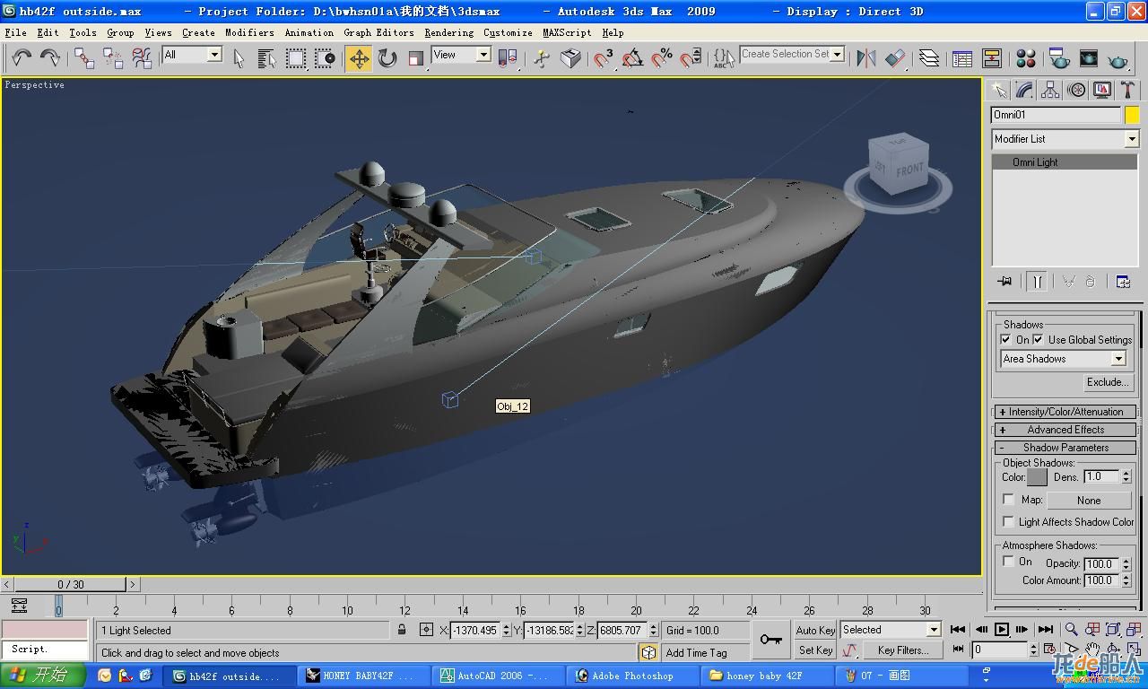Open the Graph Editors menu
The image size is (1148, 689).
pos(378,32)
